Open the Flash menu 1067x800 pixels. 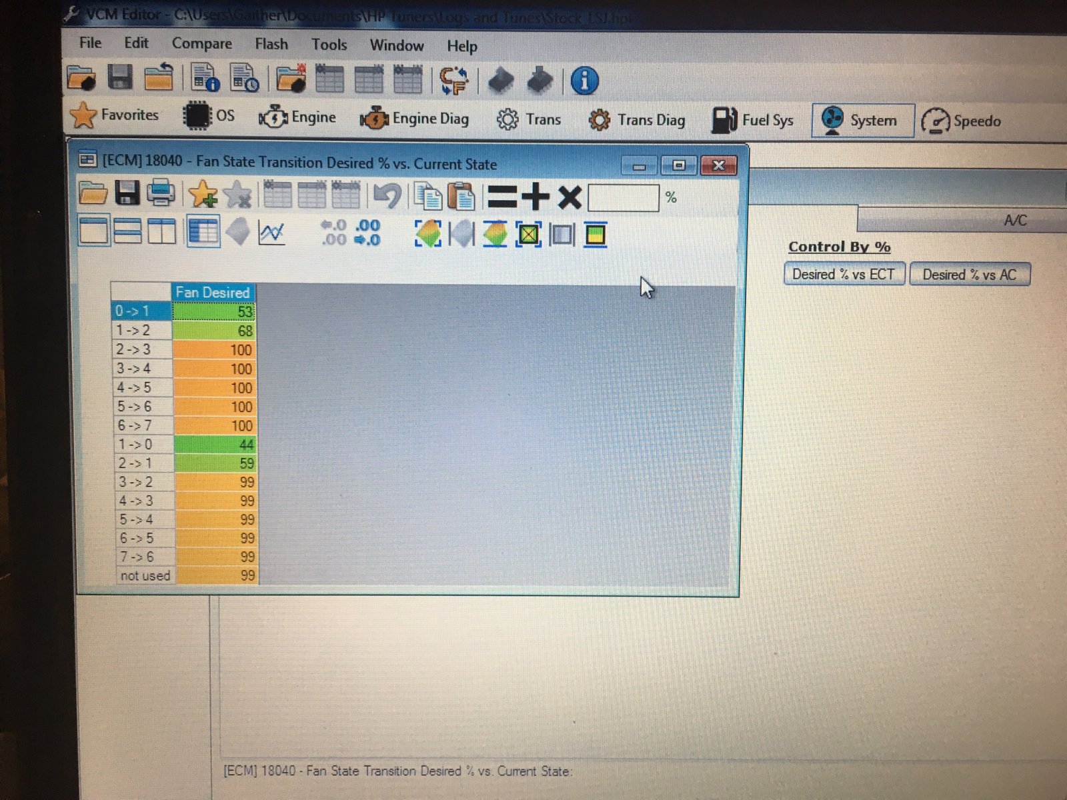(271, 45)
